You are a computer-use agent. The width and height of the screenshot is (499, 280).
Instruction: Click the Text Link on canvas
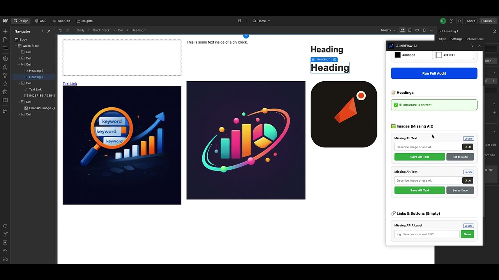click(70, 84)
